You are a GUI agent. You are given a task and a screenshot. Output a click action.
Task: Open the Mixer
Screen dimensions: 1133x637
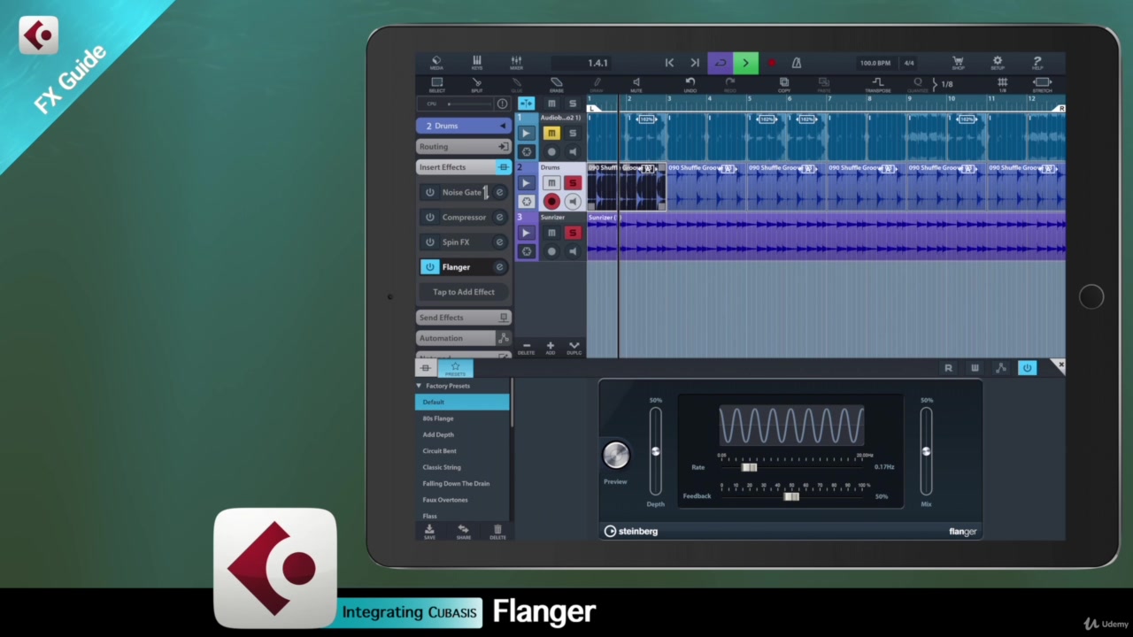point(516,63)
